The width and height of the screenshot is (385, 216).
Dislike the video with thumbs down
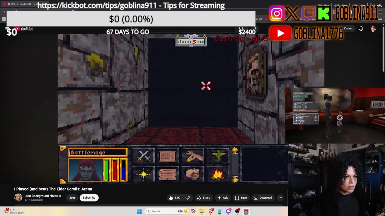click(187, 198)
